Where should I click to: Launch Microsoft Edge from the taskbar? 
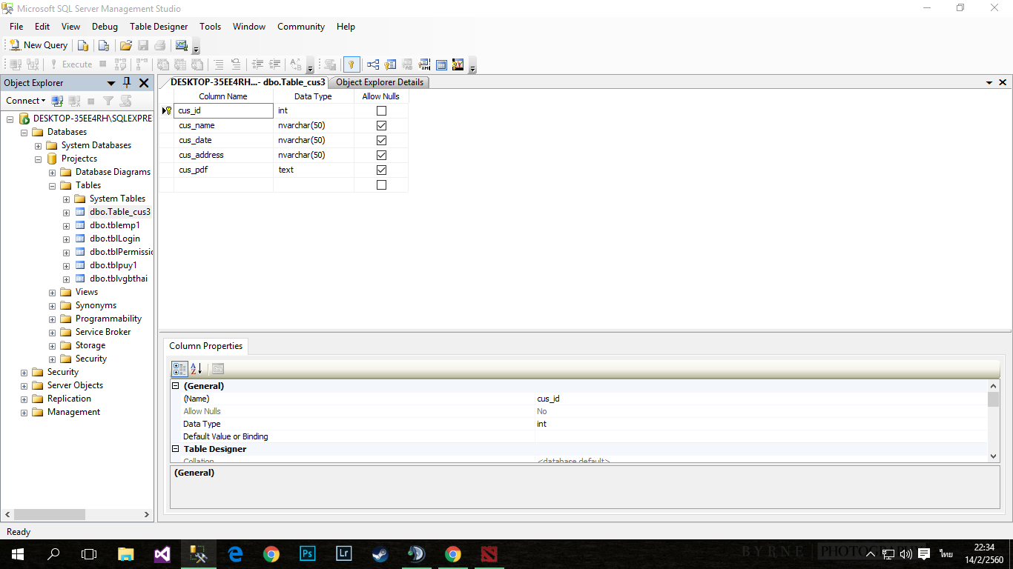tap(235, 554)
